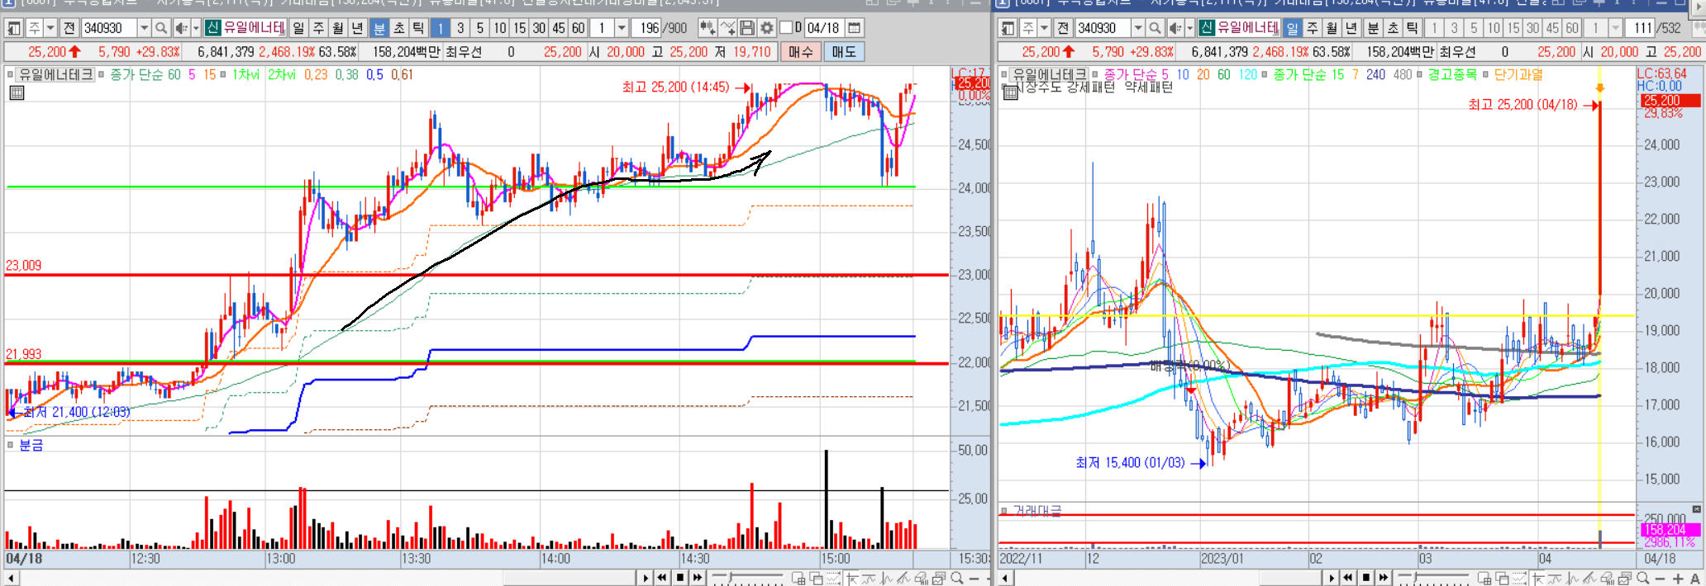Viewport: 1706px width, 586px height.
Task: Select the 15-minute interval in left chart
Action: [519, 28]
